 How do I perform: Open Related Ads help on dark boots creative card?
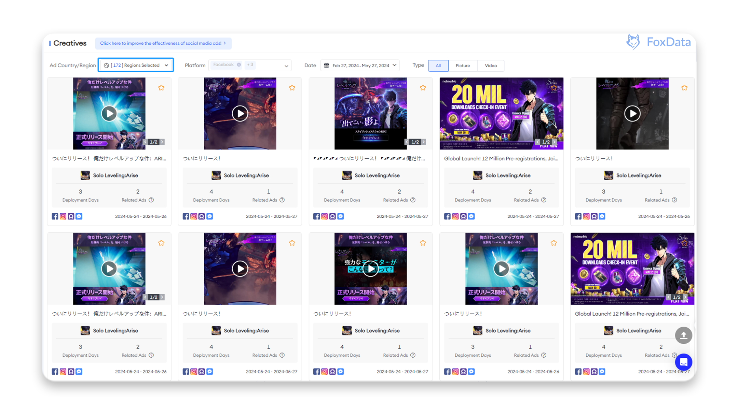click(674, 200)
